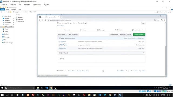
Task: Open the Photoshop icon in host taskbar
Action: point(38,95)
